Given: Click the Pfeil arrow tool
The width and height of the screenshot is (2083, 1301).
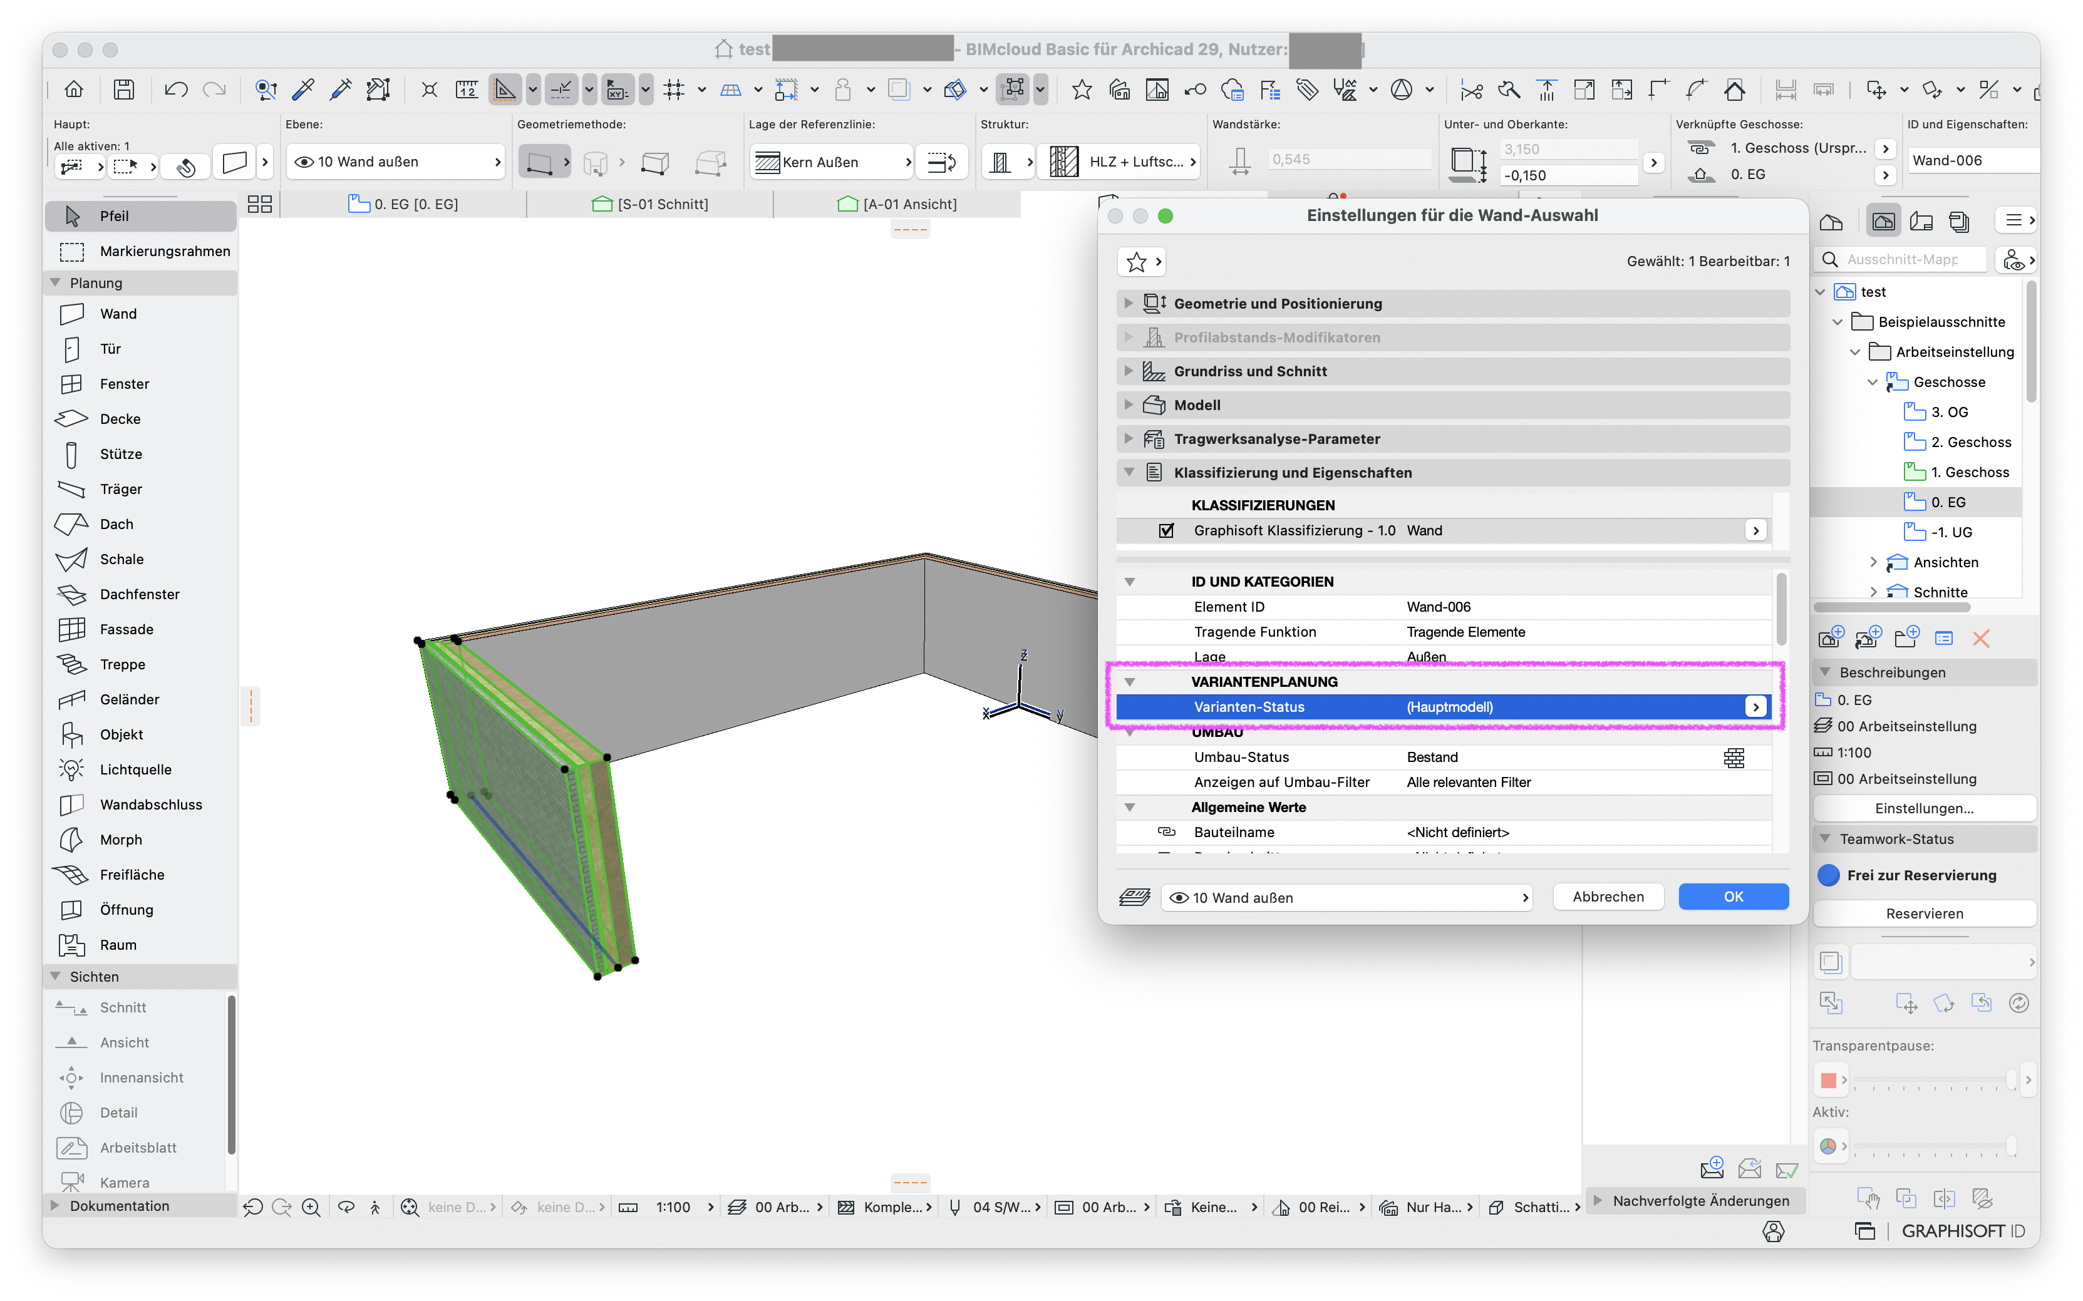Looking at the screenshot, I should pos(140,216).
